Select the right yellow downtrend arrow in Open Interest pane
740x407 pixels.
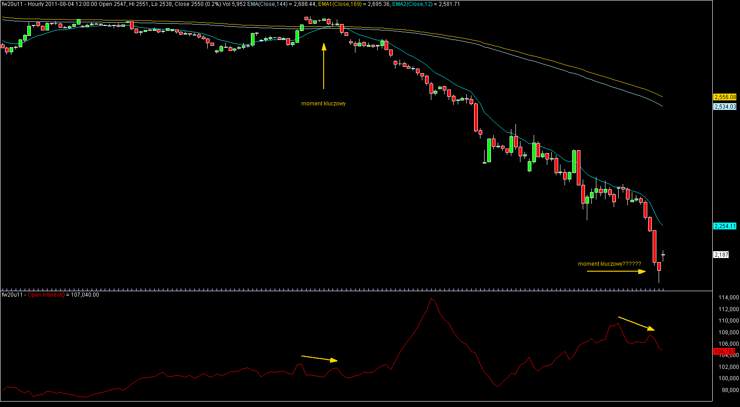click(x=636, y=323)
